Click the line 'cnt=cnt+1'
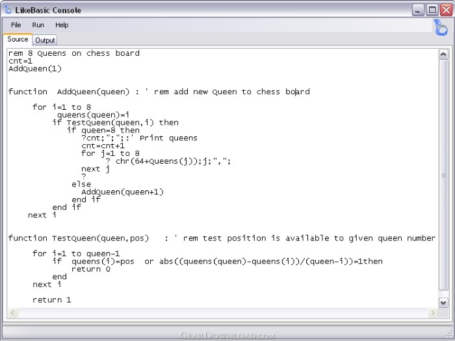The image size is (455, 341). point(103,146)
